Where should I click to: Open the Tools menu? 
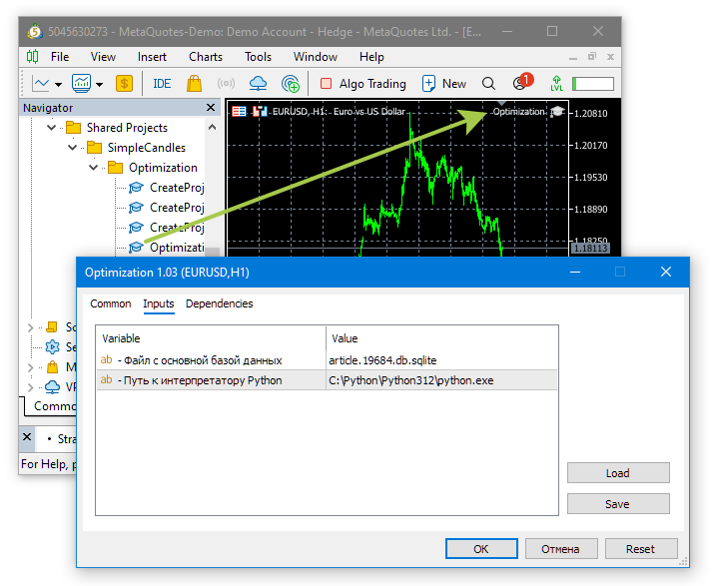(x=258, y=57)
